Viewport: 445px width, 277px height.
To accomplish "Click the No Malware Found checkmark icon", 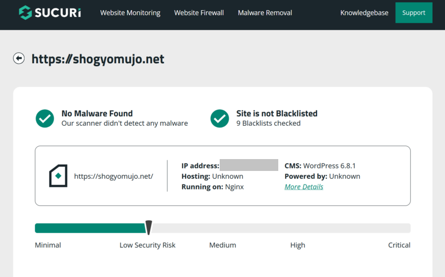I will [x=45, y=118].
